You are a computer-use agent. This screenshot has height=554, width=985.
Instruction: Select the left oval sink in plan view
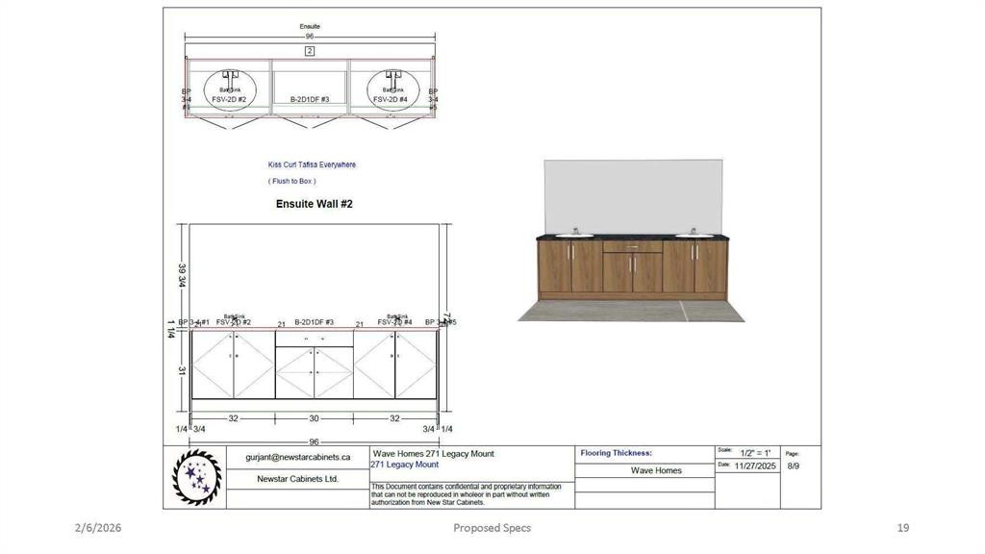[x=230, y=90]
